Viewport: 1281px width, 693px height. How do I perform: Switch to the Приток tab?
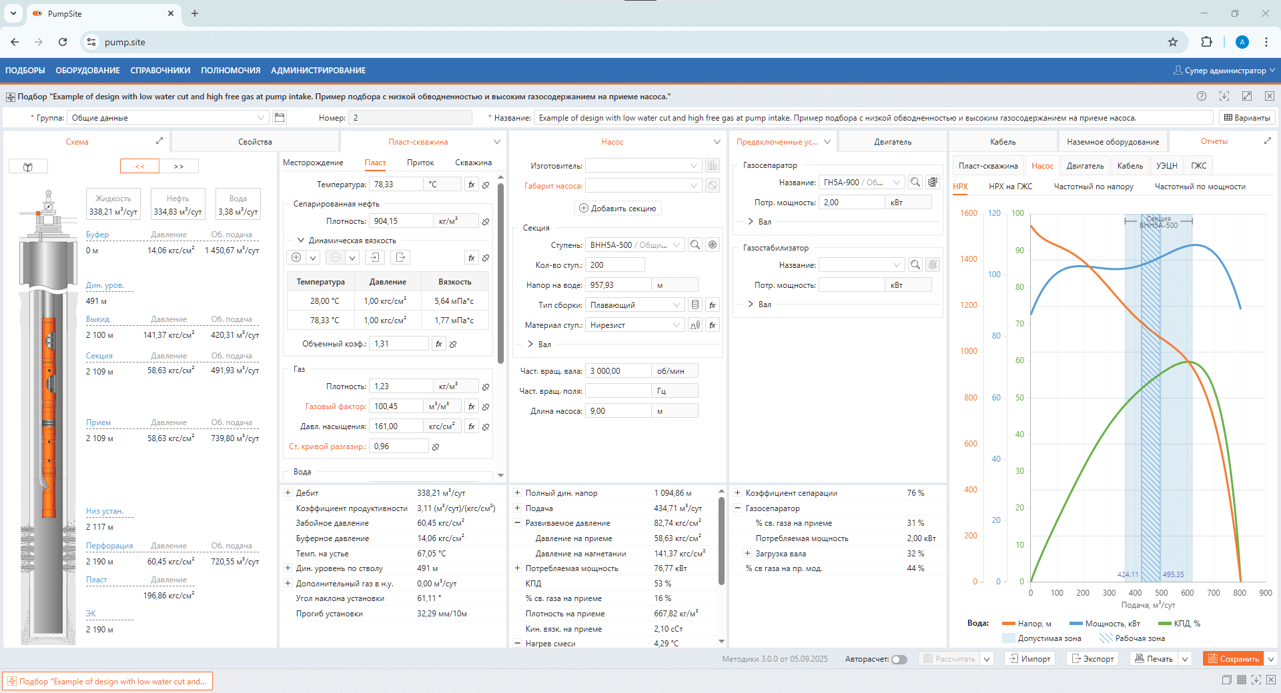pyautogui.click(x=420, y=163)
